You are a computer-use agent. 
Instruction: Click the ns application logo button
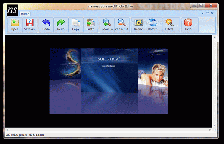(12, 10)
